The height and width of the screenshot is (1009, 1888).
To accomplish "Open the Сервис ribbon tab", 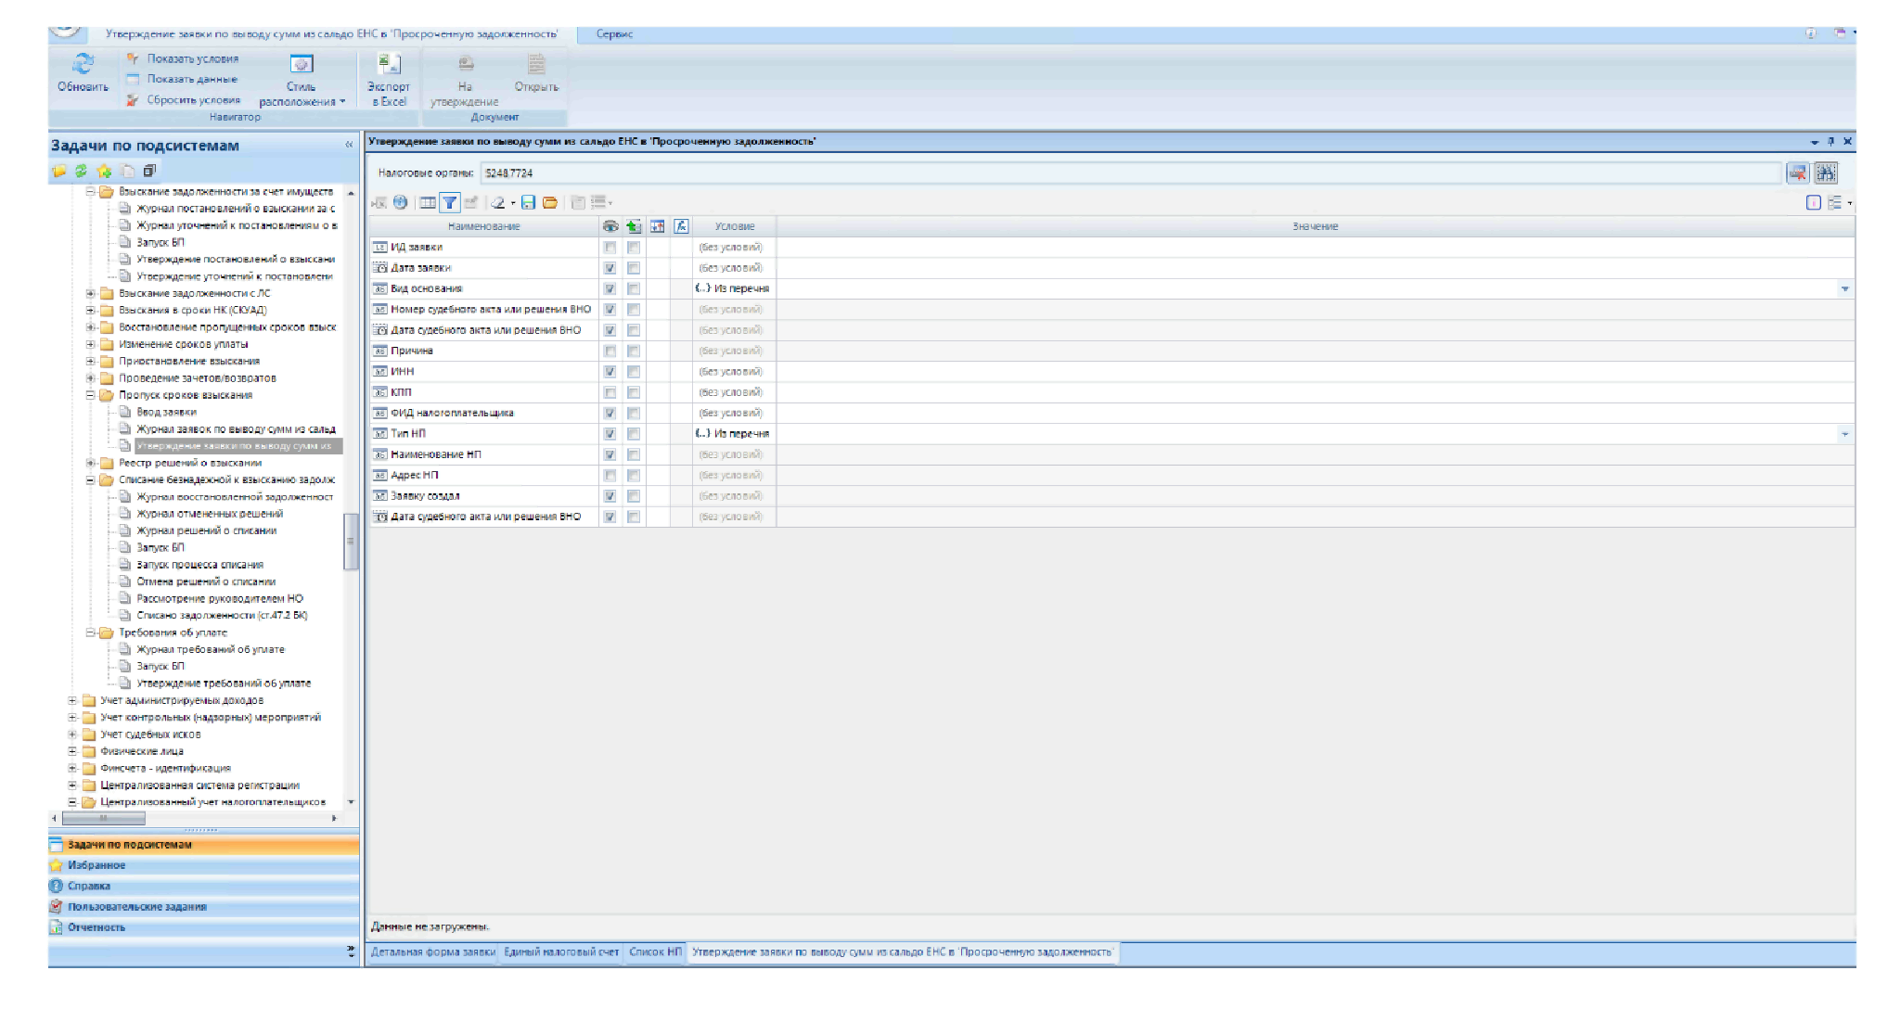I will pos(614,34).
